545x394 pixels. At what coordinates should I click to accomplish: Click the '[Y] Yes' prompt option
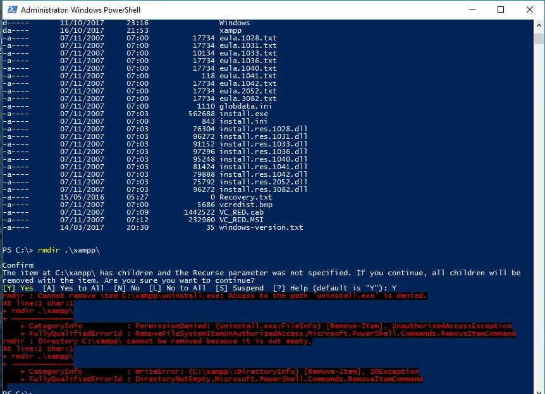coord(18,288)
